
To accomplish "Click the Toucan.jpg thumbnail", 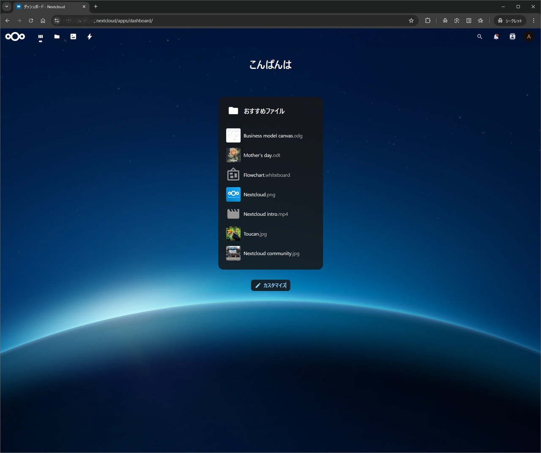I will tap(233, 234).
